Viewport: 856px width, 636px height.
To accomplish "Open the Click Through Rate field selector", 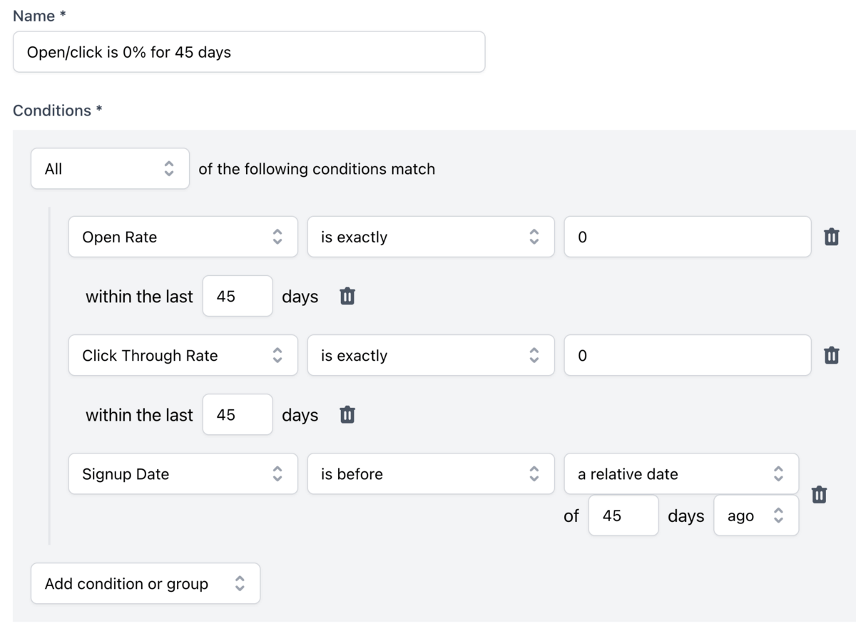I will click(183, 355).
